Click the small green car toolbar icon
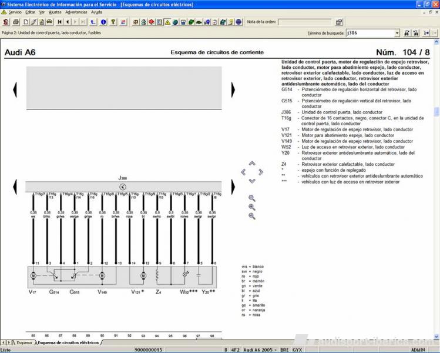 pyautogui.click(x=199, y=22)
